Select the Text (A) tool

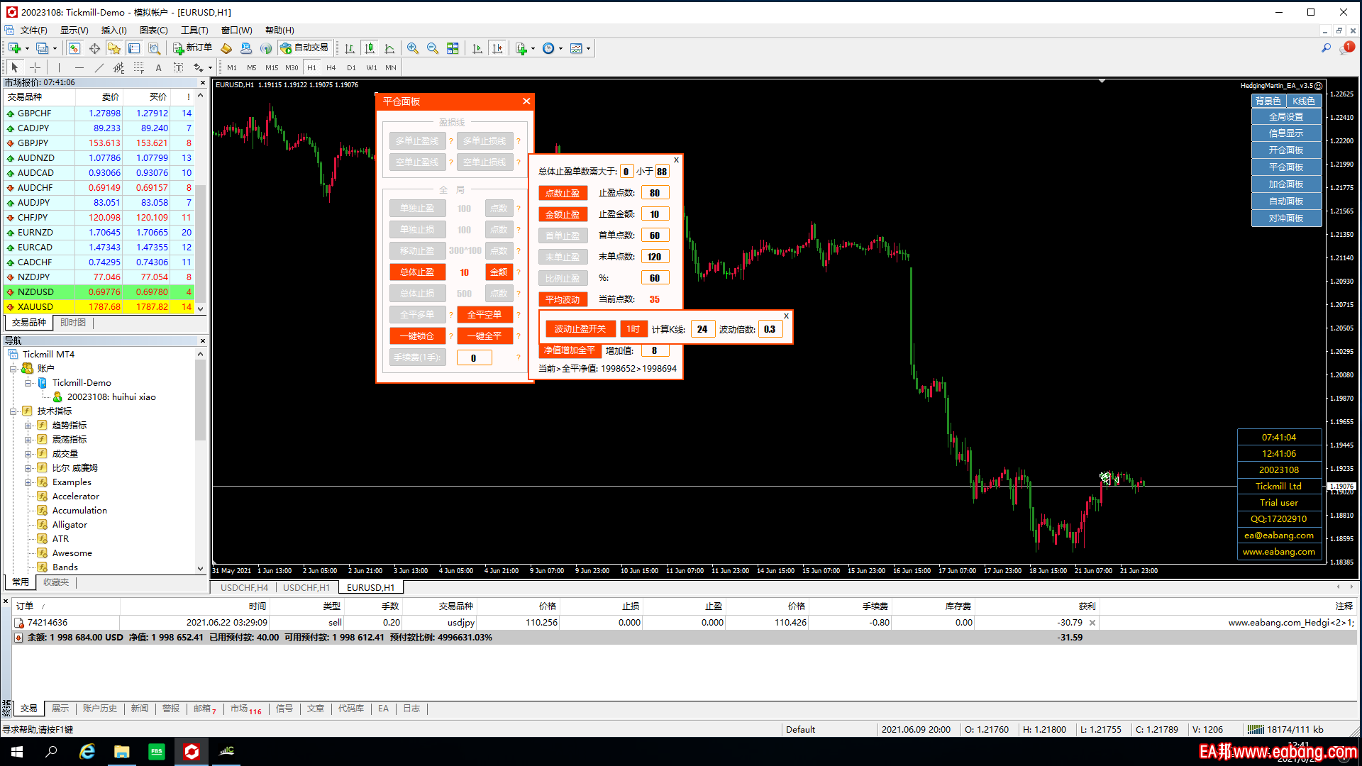coord(158,67)
